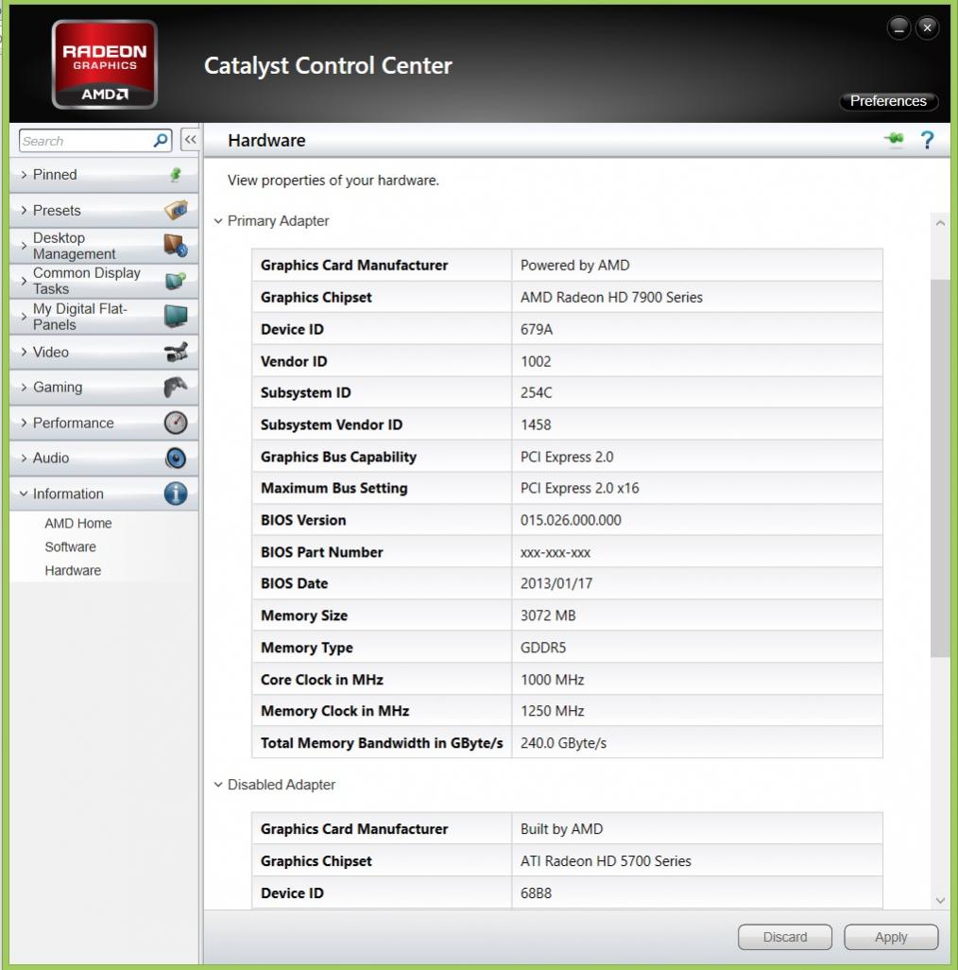The image size is (958, 970).
Task: Collapse the Disabled Adapter section
Action: pyautogui.click(x=218, y=785)
